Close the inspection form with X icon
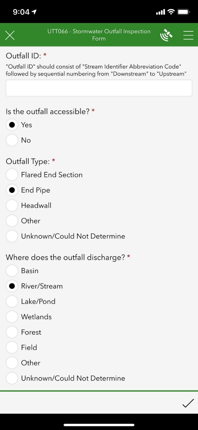This screenshot has width=198, height=430. (x=10, y=35)
